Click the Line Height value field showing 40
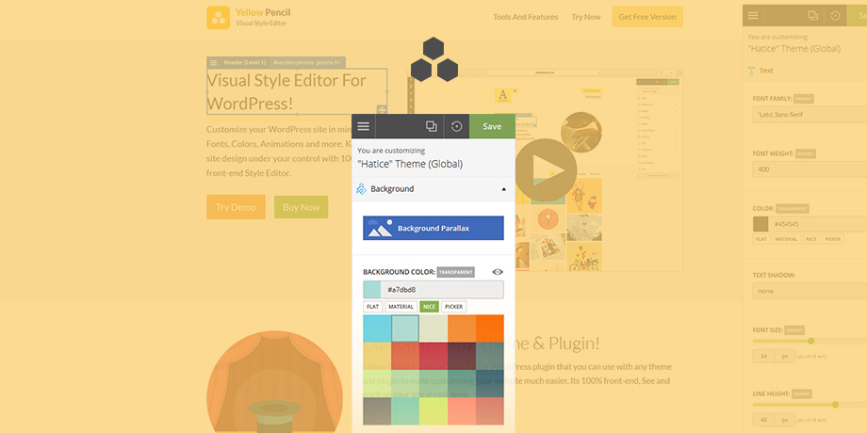 point(763,421)
